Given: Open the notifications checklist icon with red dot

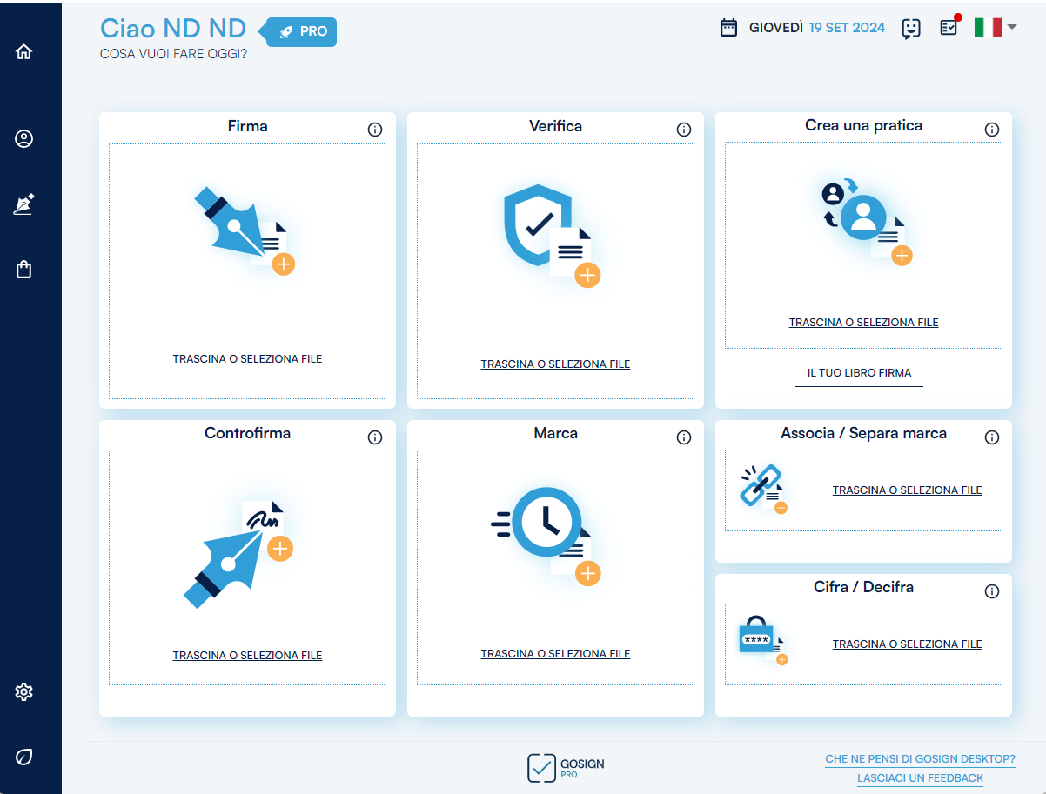Looking at the screenshot, I should click(949, 28).
